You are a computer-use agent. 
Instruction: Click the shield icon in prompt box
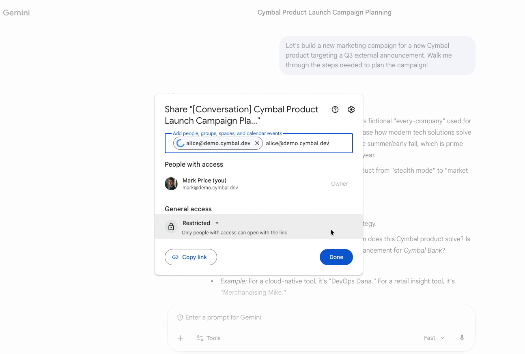click(180, 318)
